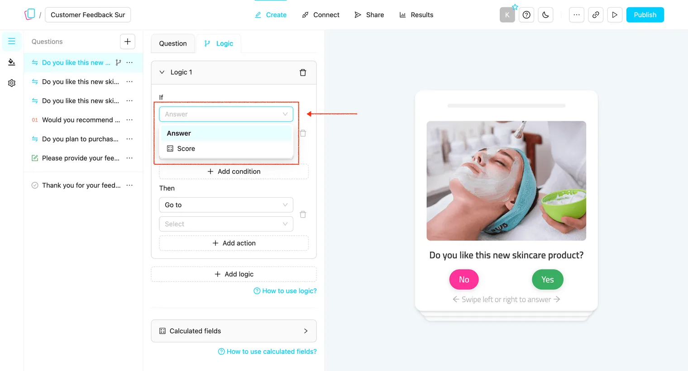Toggle dark mode moon icon

(545, 15)
